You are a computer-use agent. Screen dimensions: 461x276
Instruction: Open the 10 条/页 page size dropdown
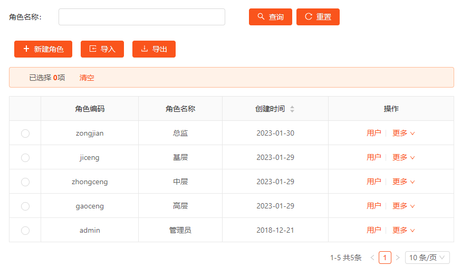pyautogui.click(x=427, y=258)
